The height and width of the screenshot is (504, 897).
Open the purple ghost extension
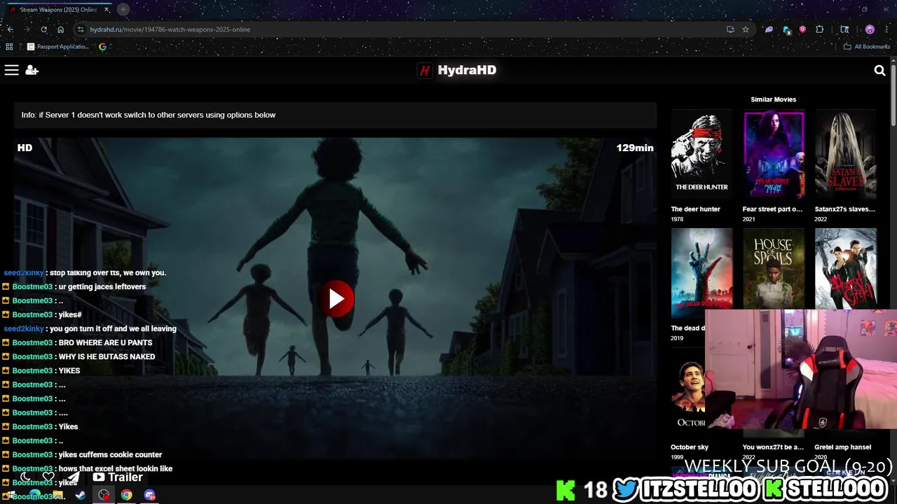(x=769, y=29)
